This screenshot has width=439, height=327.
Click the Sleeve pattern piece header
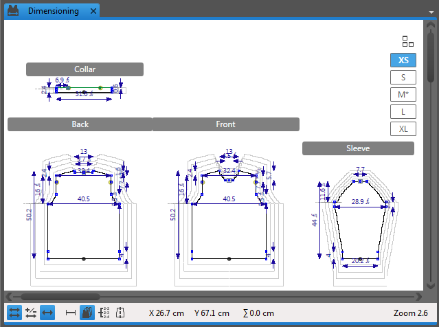coord(358,148)
